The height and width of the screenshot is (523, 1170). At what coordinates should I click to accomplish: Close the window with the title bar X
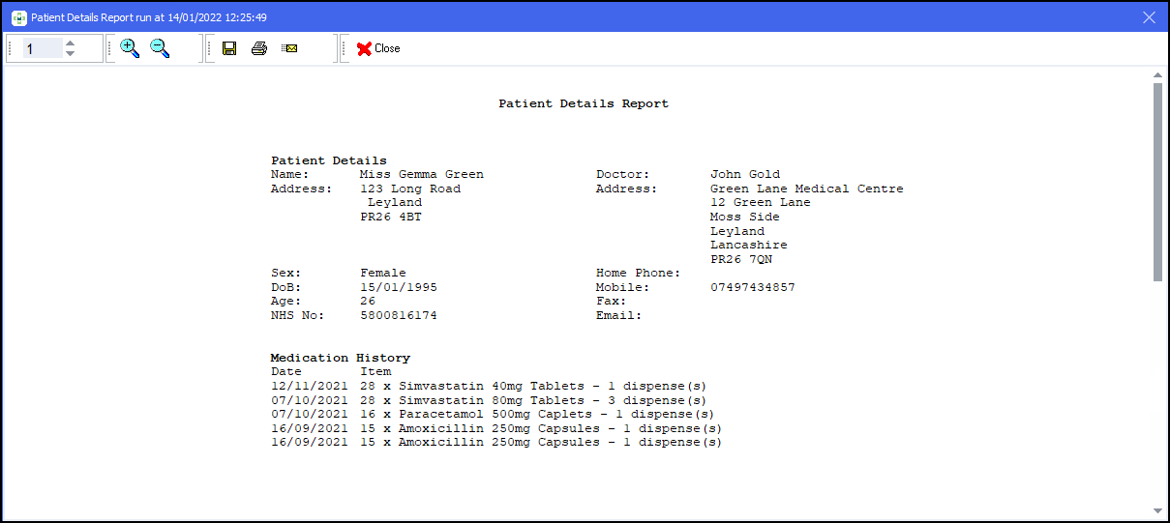1149,17
